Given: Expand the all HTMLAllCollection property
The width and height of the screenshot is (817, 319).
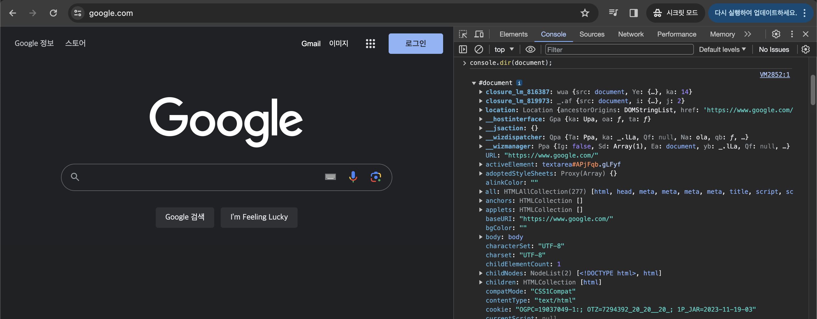Looking at the screenshot, I should (x=481, y=192).
